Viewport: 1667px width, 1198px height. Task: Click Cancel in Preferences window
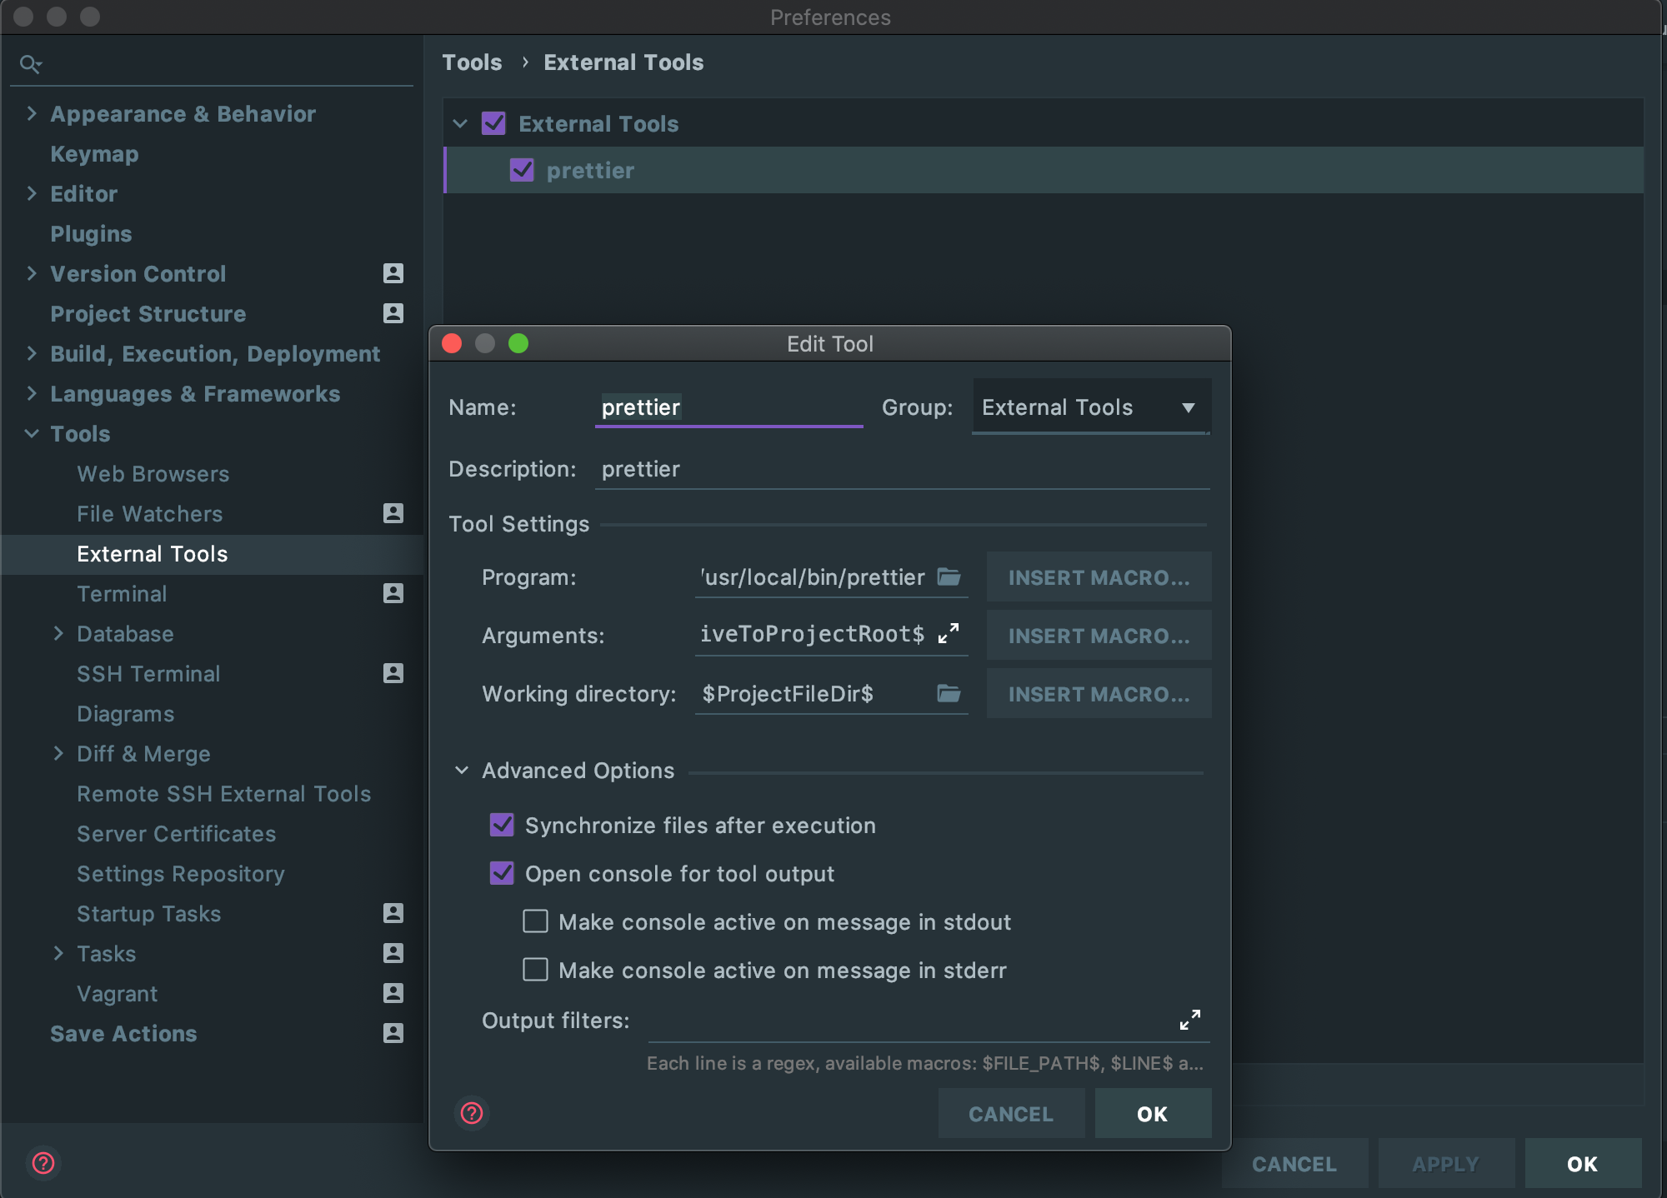tap(1294, 1164)
